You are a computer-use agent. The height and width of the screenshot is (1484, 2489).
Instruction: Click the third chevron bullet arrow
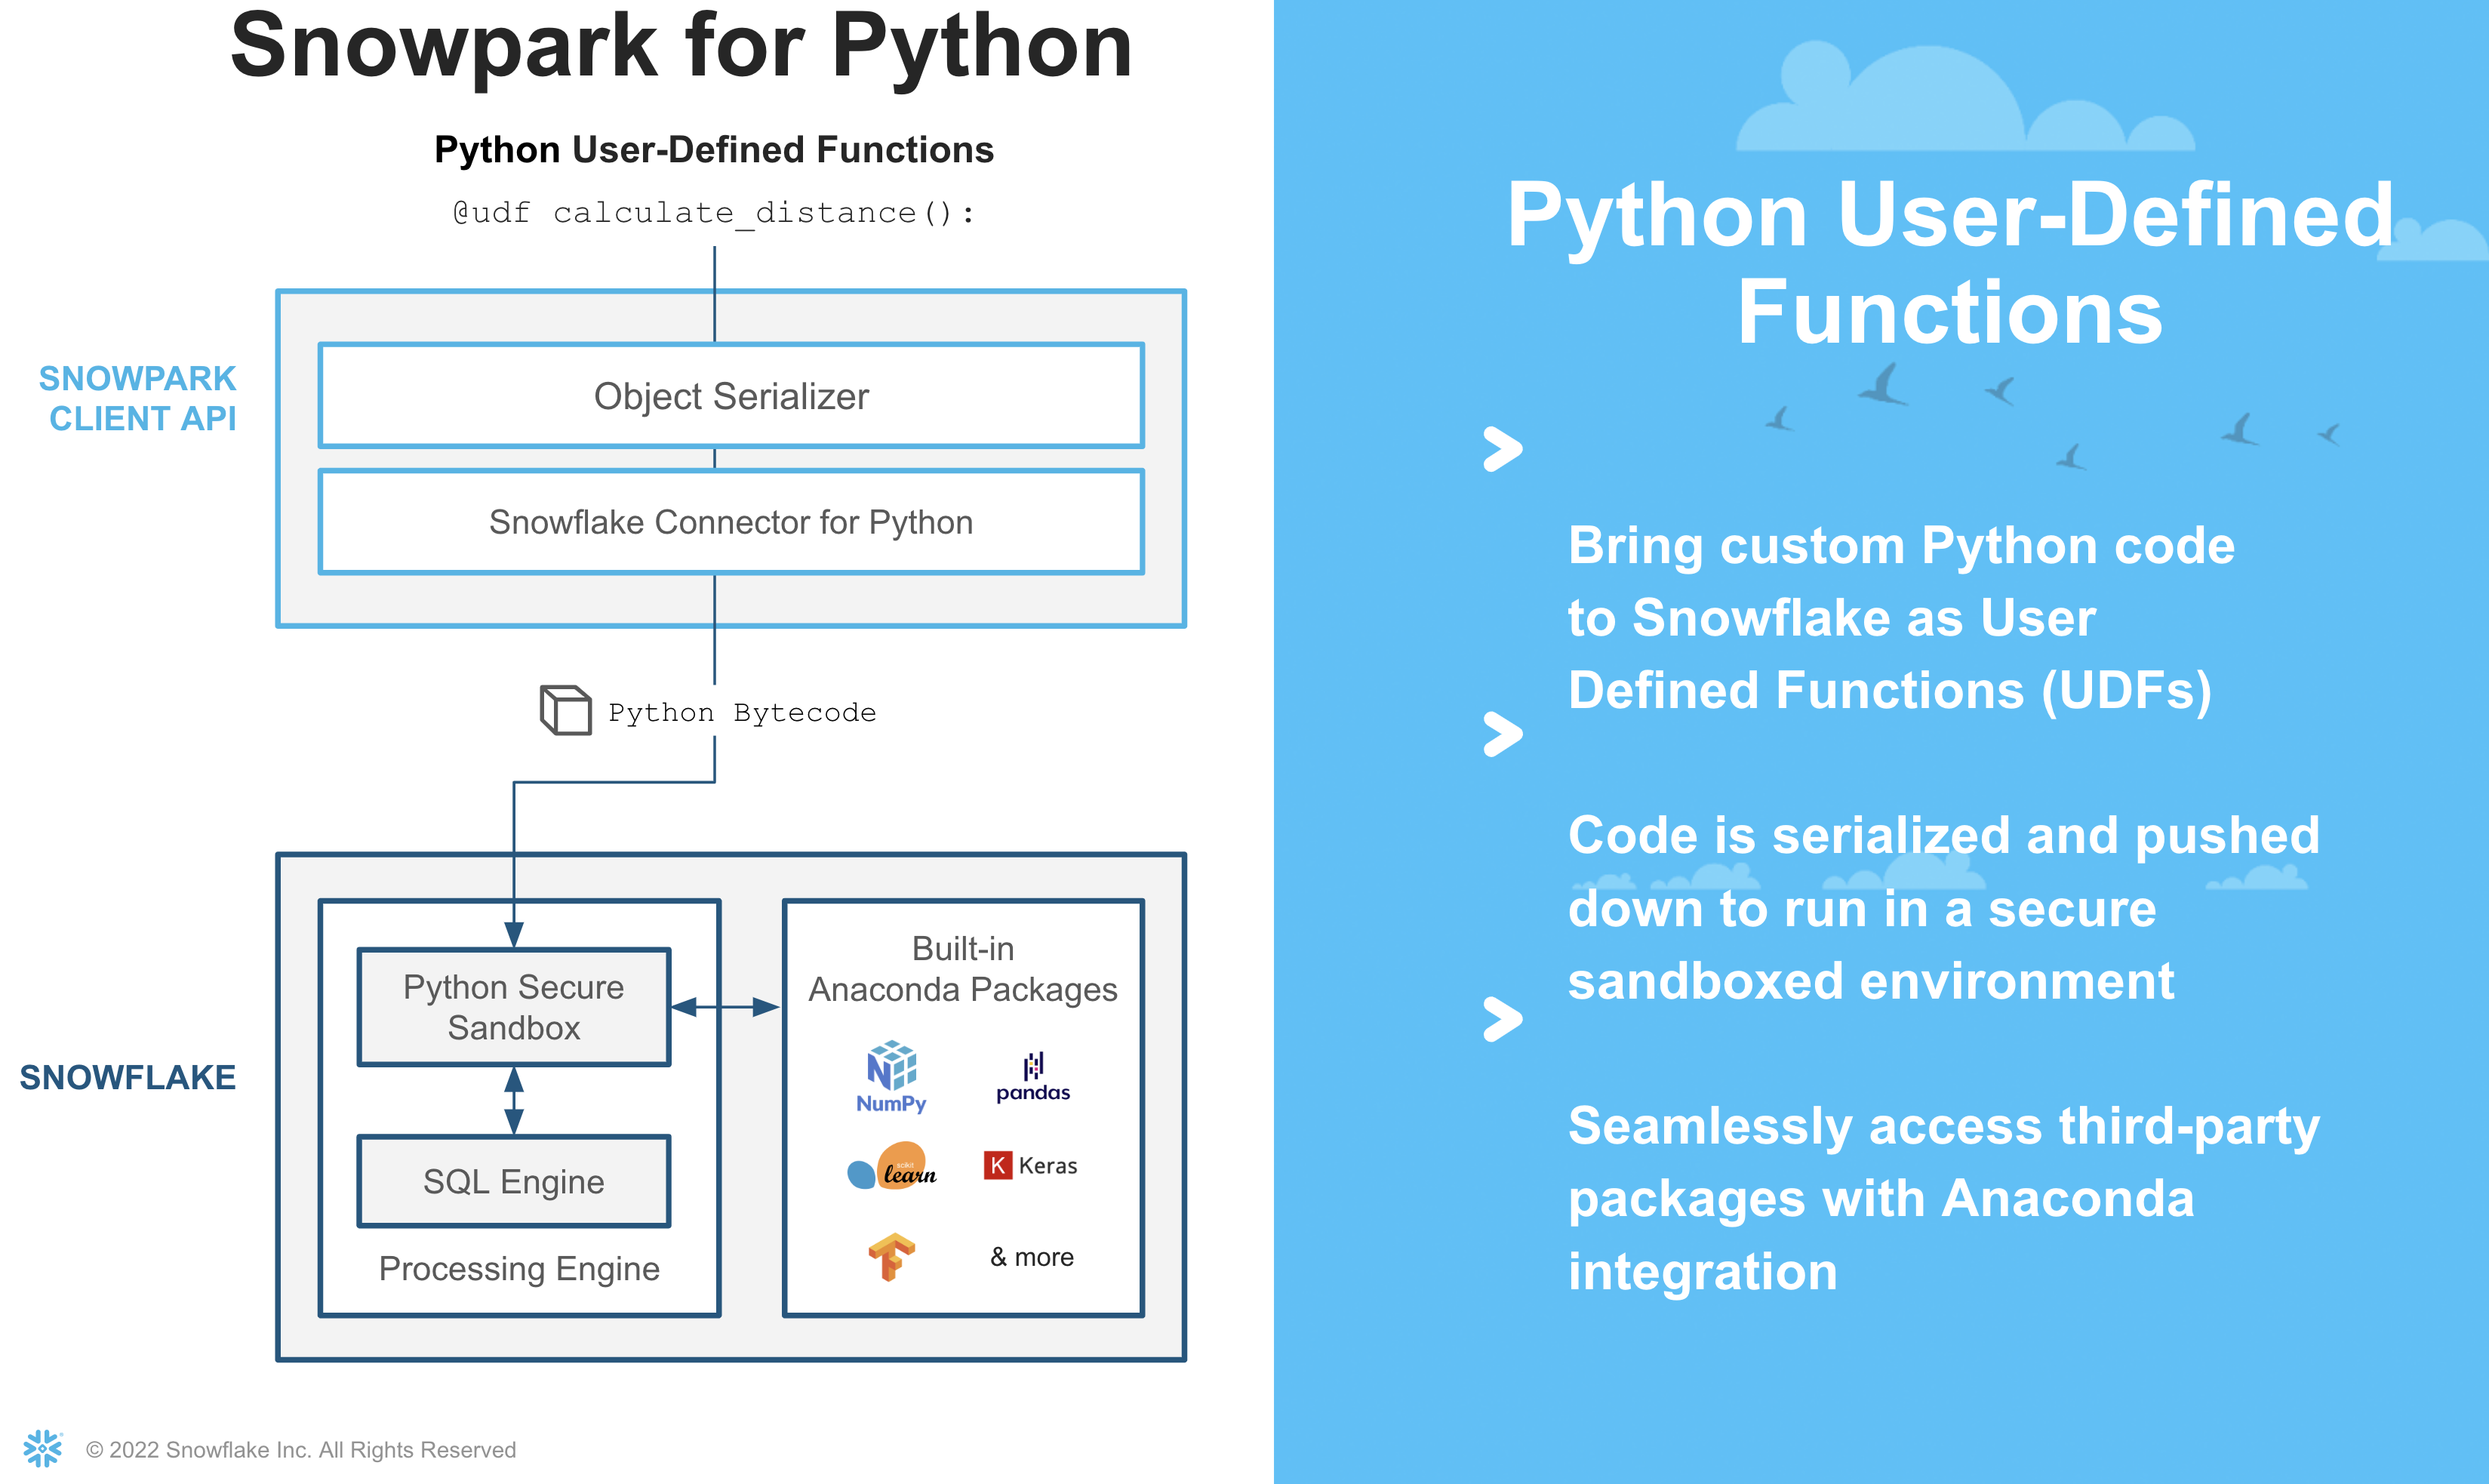tap(1503, 1019)
